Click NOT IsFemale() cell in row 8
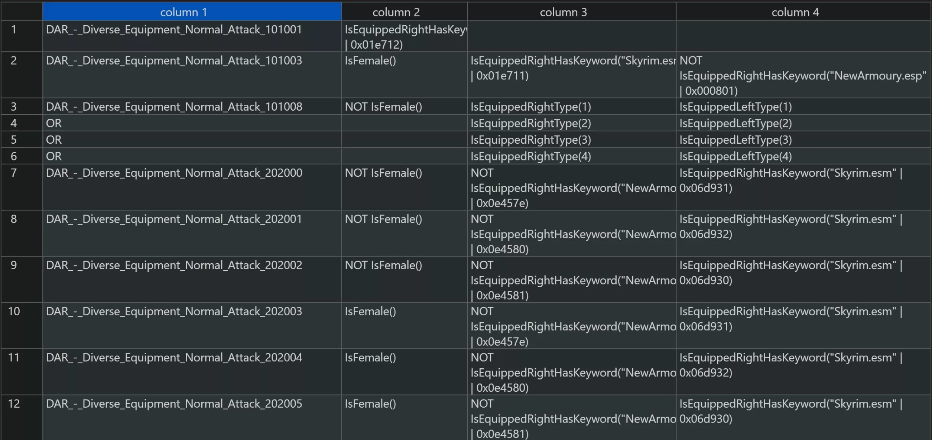 click(x=404, y=234)
